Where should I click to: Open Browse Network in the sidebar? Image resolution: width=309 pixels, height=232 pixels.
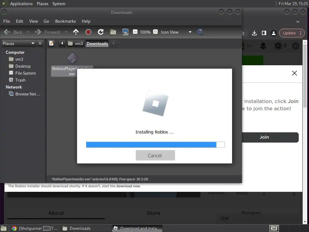(25, 94)
